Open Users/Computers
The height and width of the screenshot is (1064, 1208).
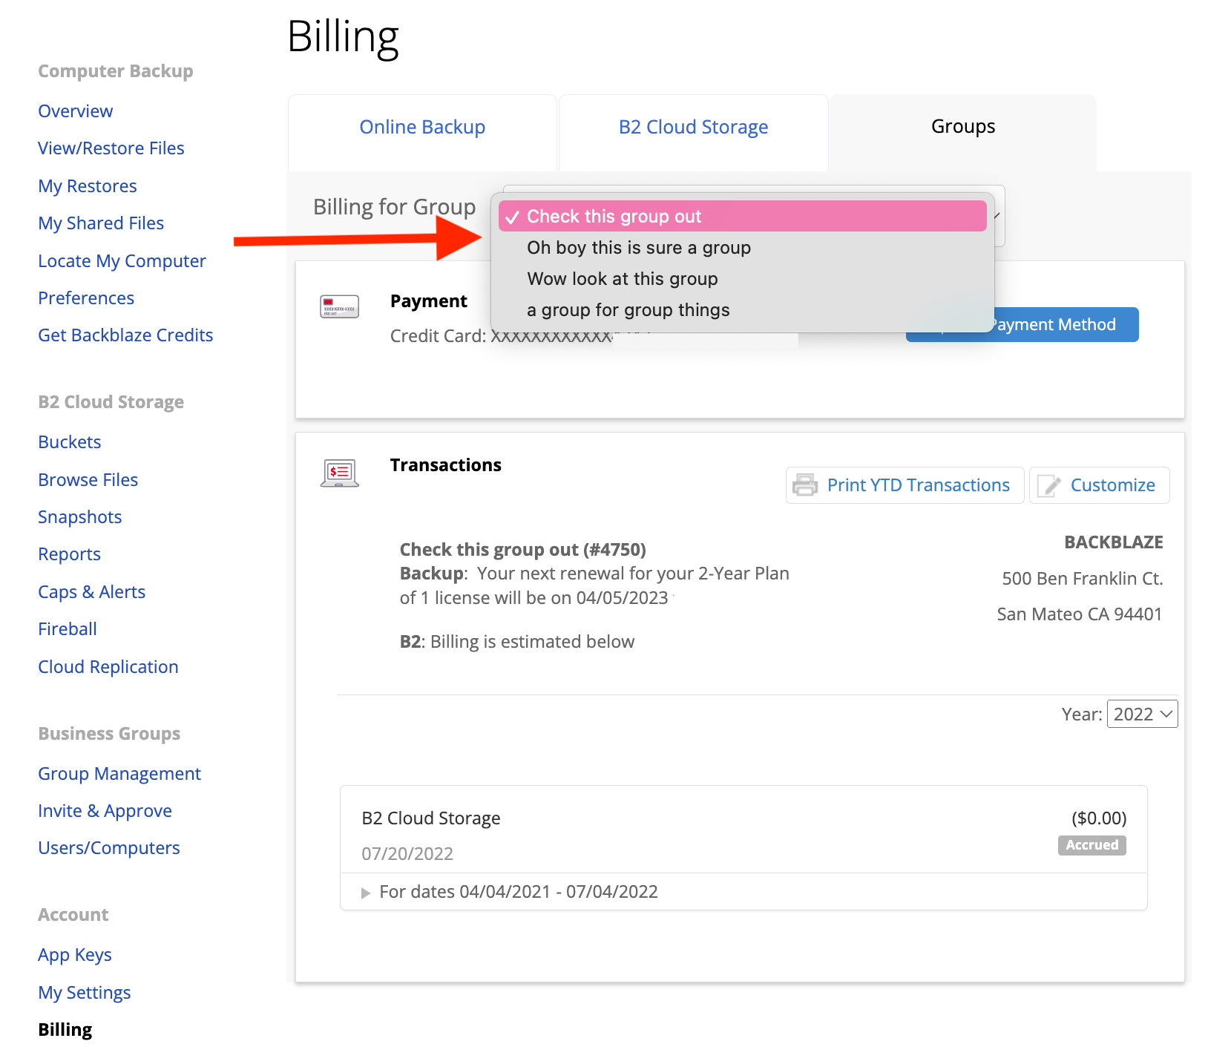pos(109,848)
